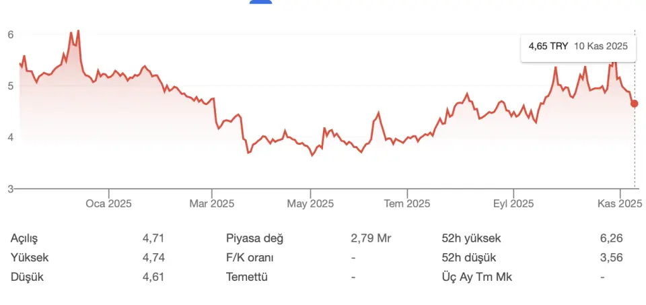Click the Yüksek label

click(x=30, y=257)
